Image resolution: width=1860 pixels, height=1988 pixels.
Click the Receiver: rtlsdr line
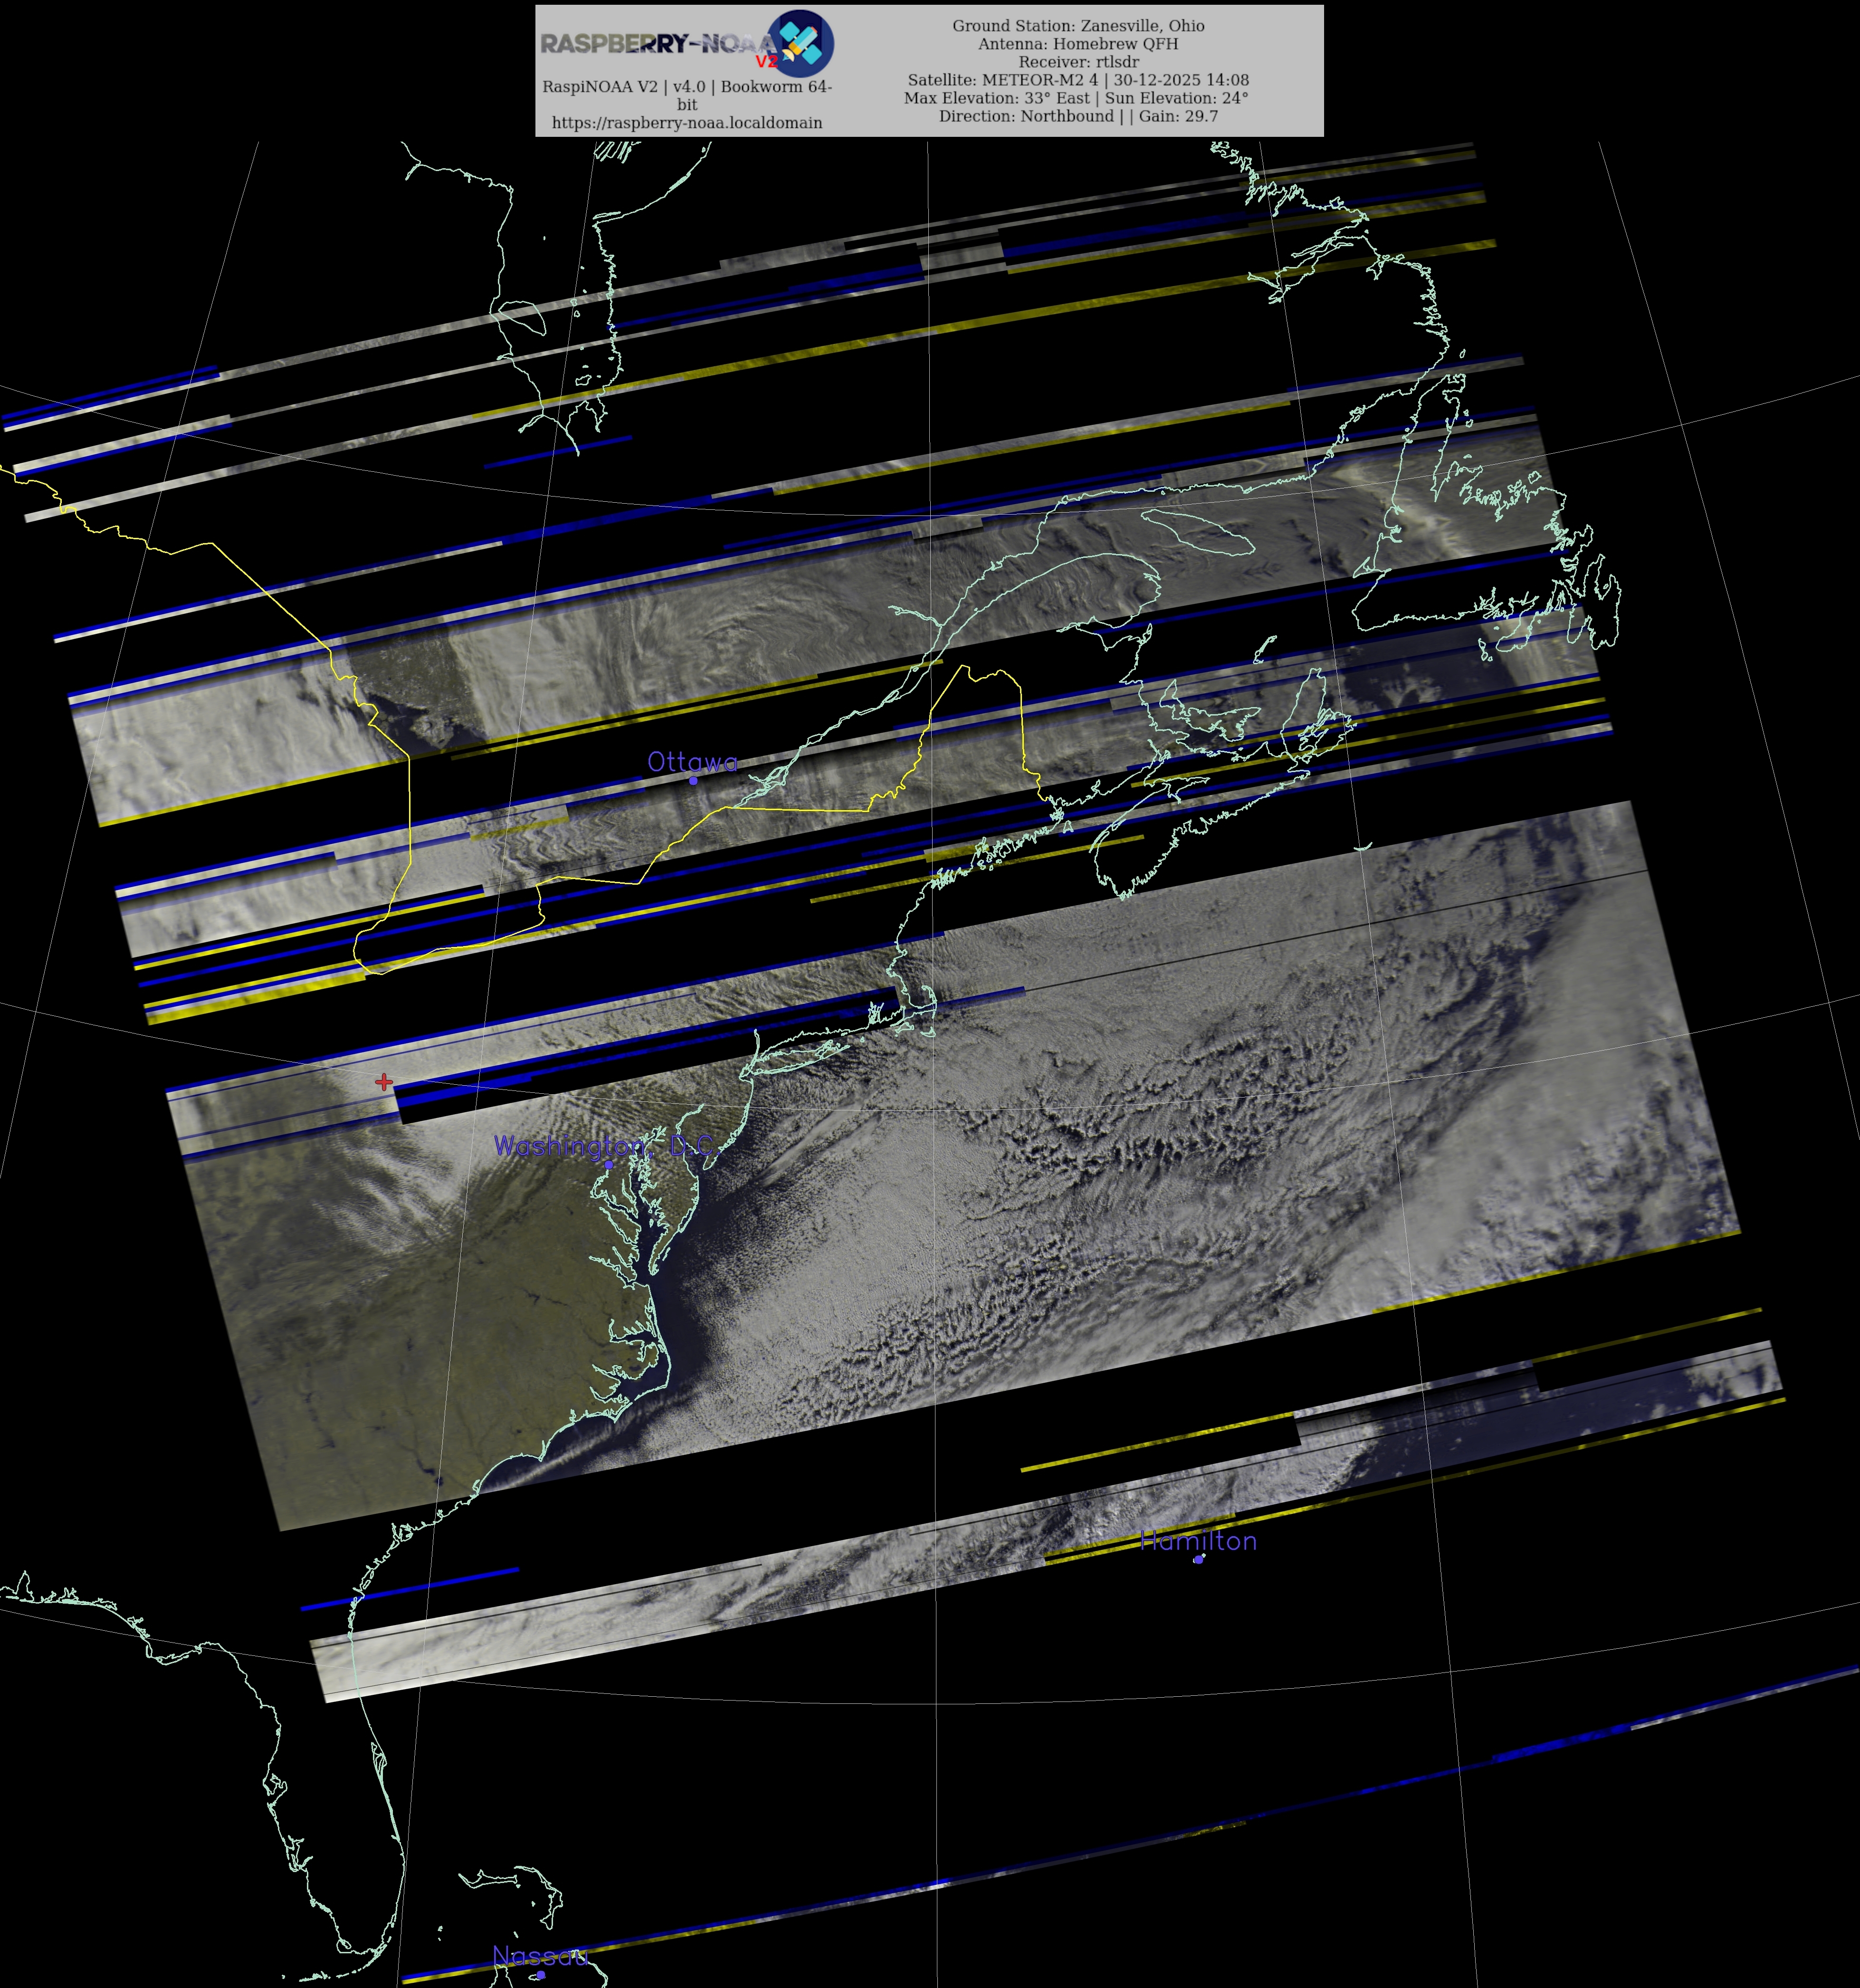1078,62
